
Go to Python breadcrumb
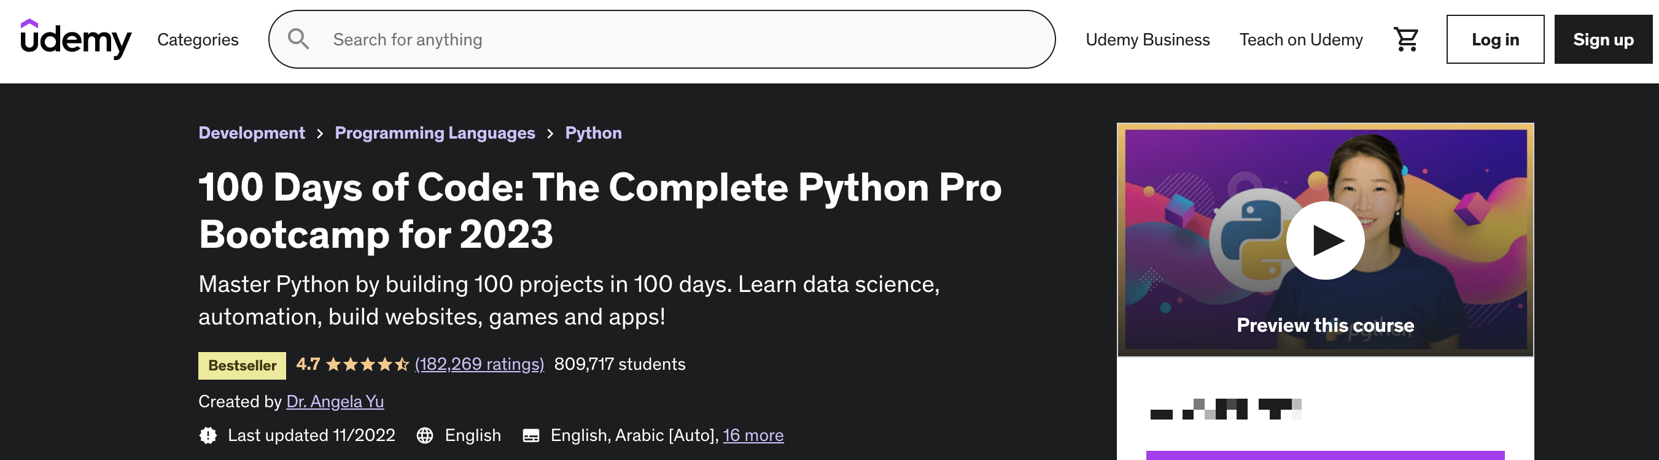(593, 132)
